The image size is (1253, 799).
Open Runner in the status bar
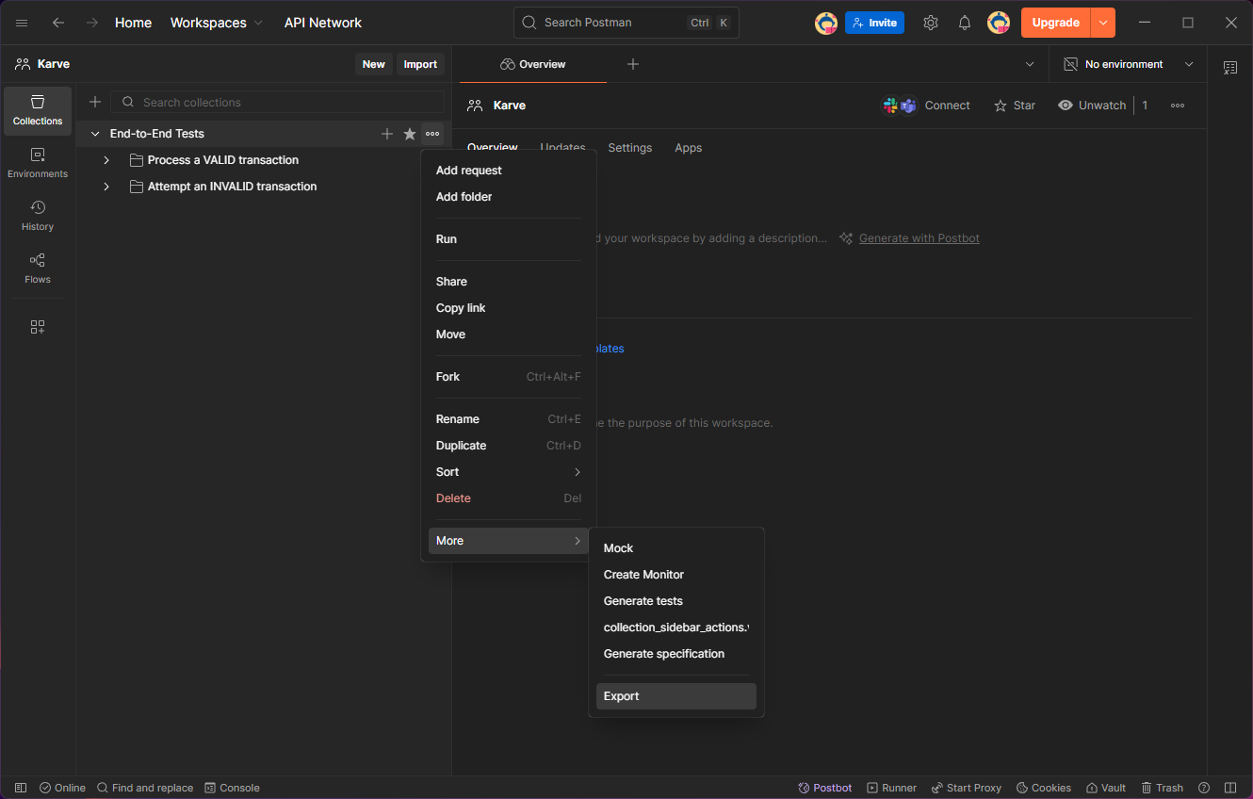[892, 788]
